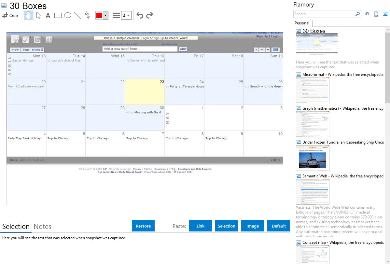Pick the freehand scribble tool

pyautogui.click(x=87, y=15)
